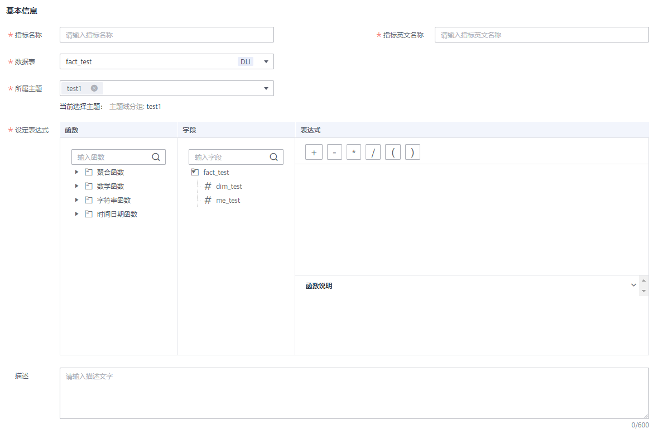Viewport: 663px width, 433px height.
Task: Expand the 数学函数 folder
Action: click(x=77, y=186)
